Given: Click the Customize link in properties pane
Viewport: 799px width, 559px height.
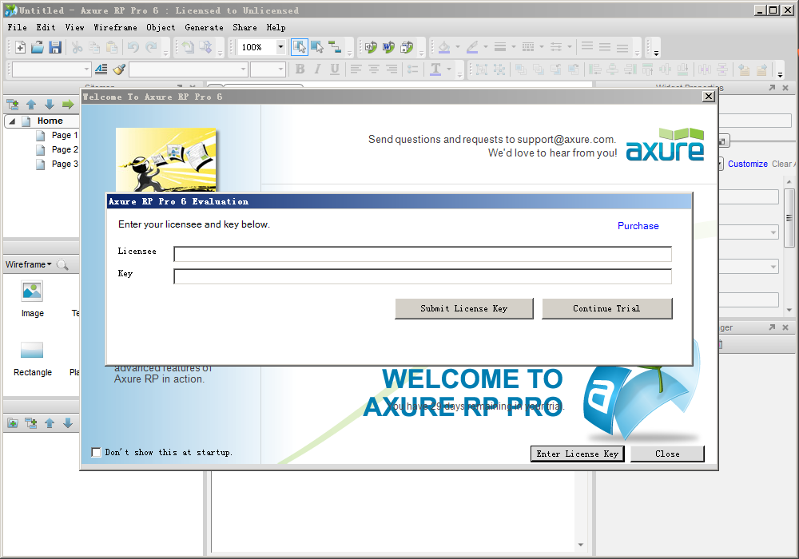Looking at the screenshot, I should pos(748,164).
